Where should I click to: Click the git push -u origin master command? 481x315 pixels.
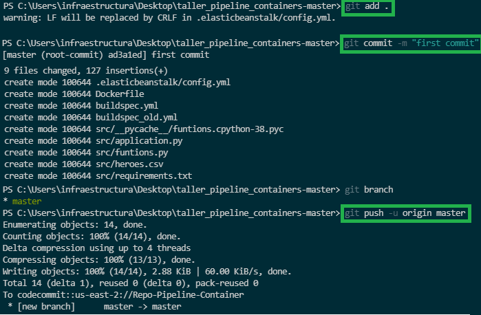coord(405,213)
